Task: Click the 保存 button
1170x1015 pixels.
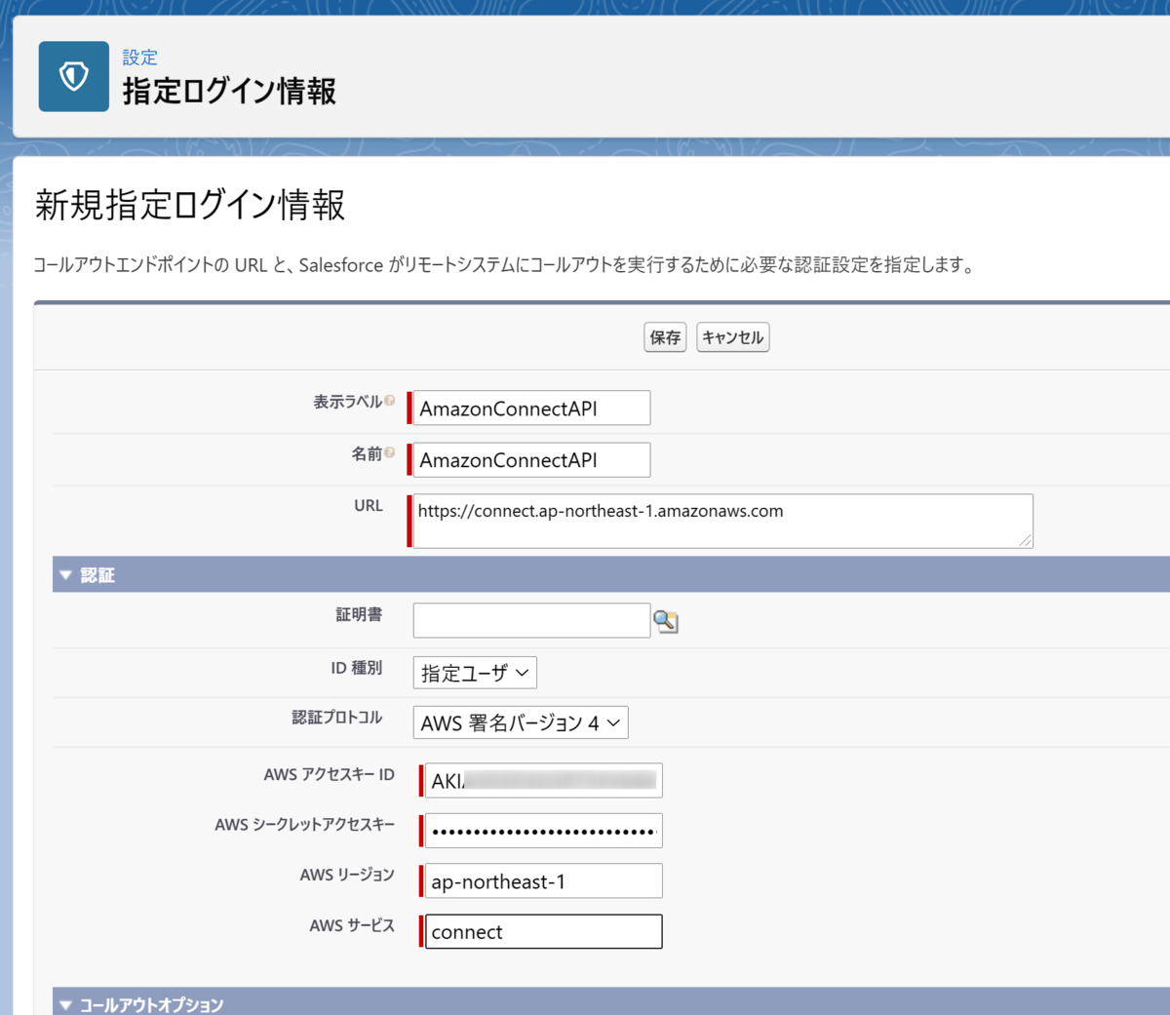Action: (x=665, y=337)
